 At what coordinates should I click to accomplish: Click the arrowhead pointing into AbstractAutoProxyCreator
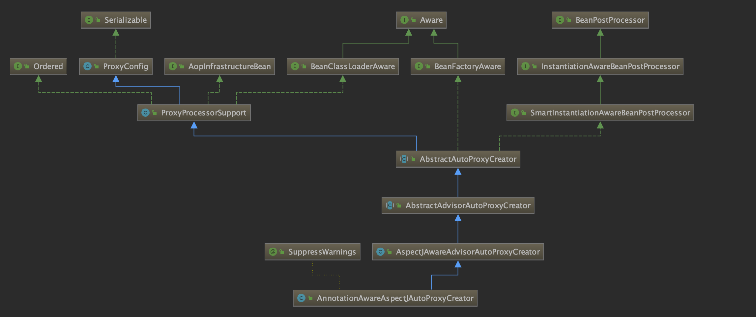[x=458, y=171]
